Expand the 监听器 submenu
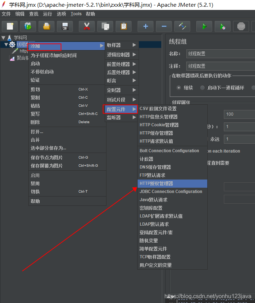 tap(122, 117)
